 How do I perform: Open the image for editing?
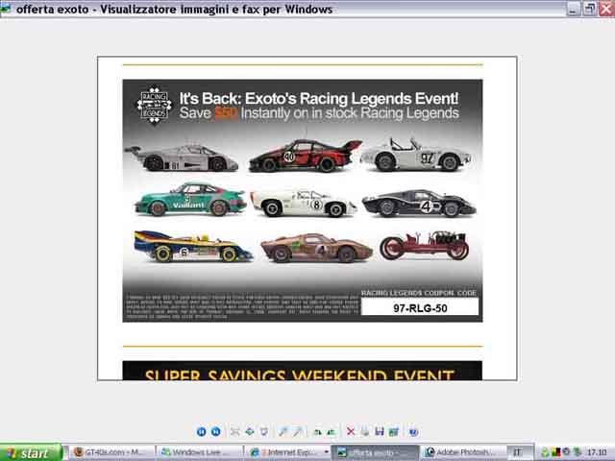[394, 431]
